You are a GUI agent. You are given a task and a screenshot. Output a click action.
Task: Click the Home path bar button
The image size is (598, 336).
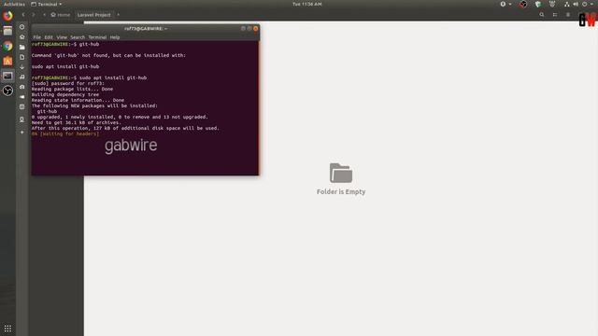pos(61,15)
